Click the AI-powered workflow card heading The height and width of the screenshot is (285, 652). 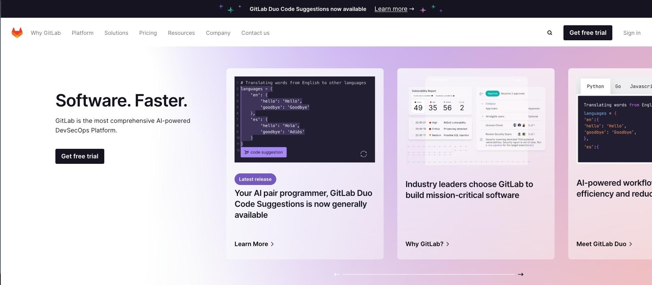coord(614,188)
